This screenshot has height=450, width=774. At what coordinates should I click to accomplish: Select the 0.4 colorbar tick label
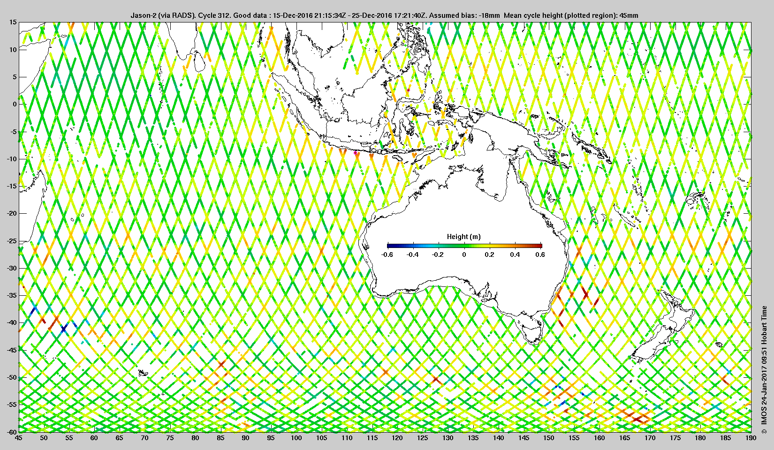click(x=515, y=255)
